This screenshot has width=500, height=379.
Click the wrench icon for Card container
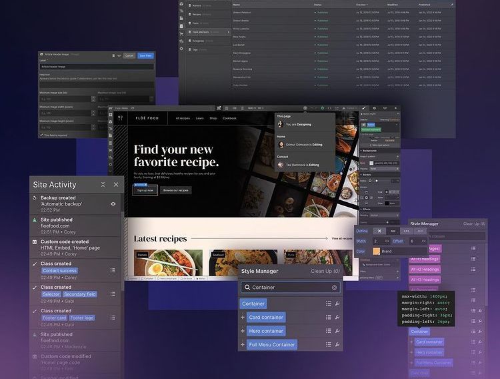coord(337,318)
